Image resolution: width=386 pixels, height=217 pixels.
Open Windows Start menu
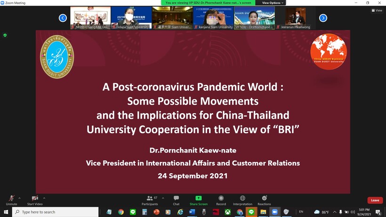click(6, 212)
